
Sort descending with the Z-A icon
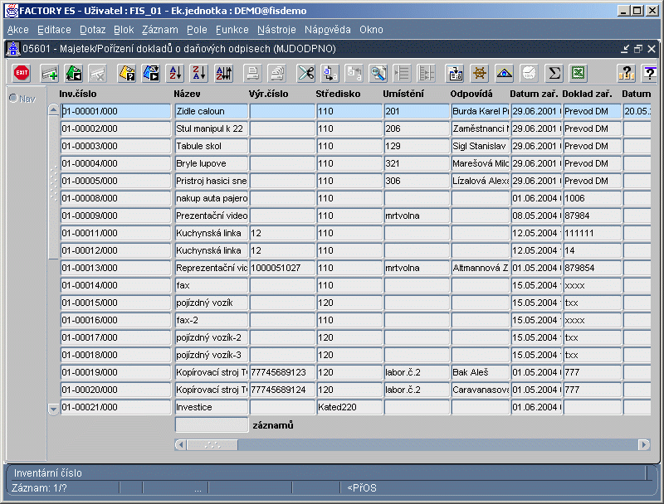(199, 73)
